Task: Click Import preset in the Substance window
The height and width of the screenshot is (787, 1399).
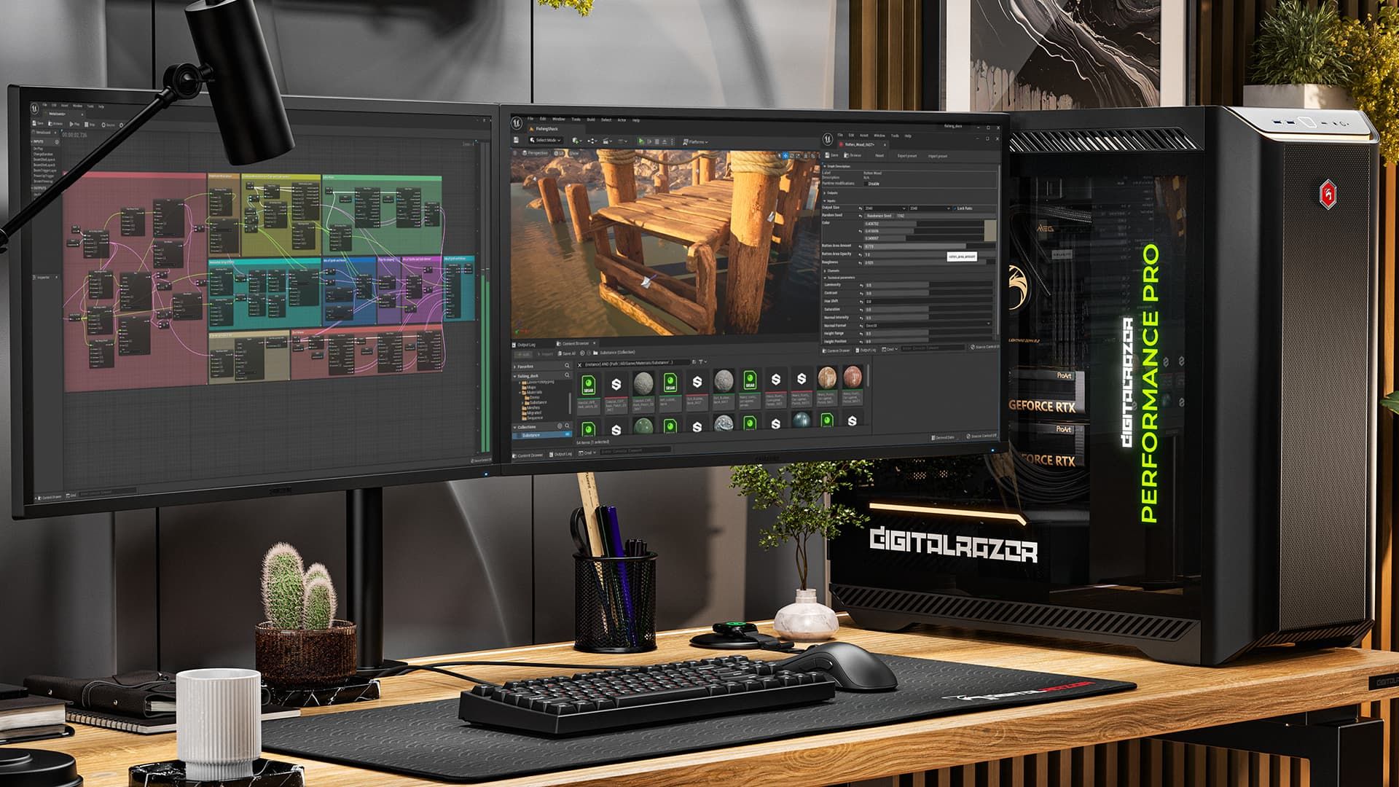Action: coord(938,156)
